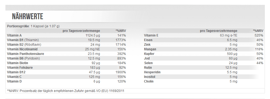Click Vitamin Panthotensäure entry
This screenshot has width=270, height=99.
[25, 54]
